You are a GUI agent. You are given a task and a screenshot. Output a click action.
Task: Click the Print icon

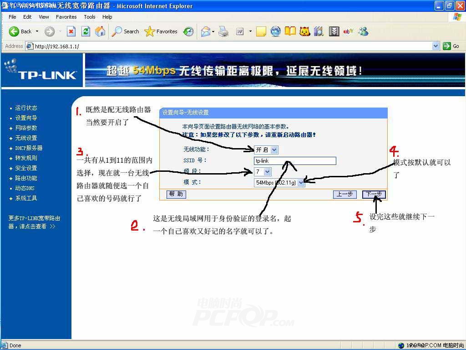[224, 31]
